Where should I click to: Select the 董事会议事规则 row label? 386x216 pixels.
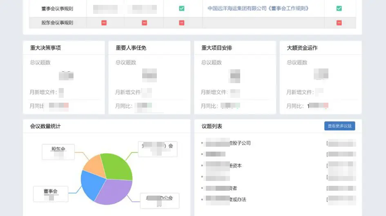[x=57, y=9]
